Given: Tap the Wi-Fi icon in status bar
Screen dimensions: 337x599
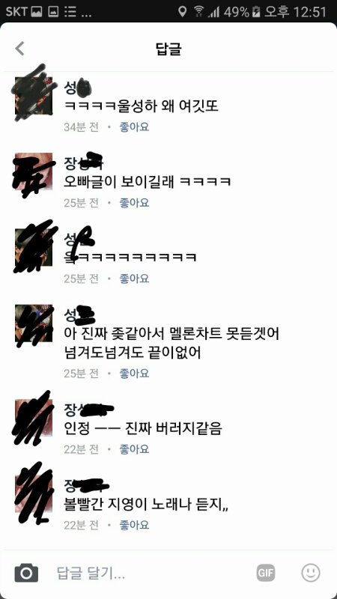Looking at the screenshot, I should point(198,11).
